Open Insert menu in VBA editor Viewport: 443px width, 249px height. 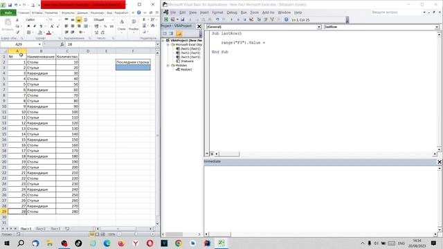point(204,12)
